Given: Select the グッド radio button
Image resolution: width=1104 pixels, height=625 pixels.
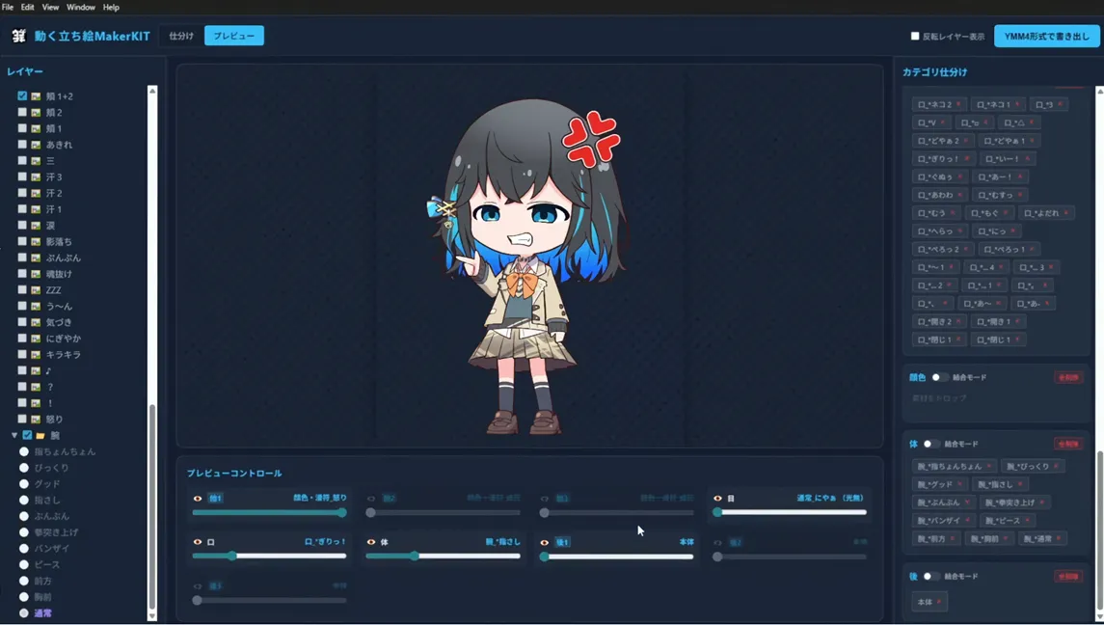Looking at the screenshot, I should (24, 484).
